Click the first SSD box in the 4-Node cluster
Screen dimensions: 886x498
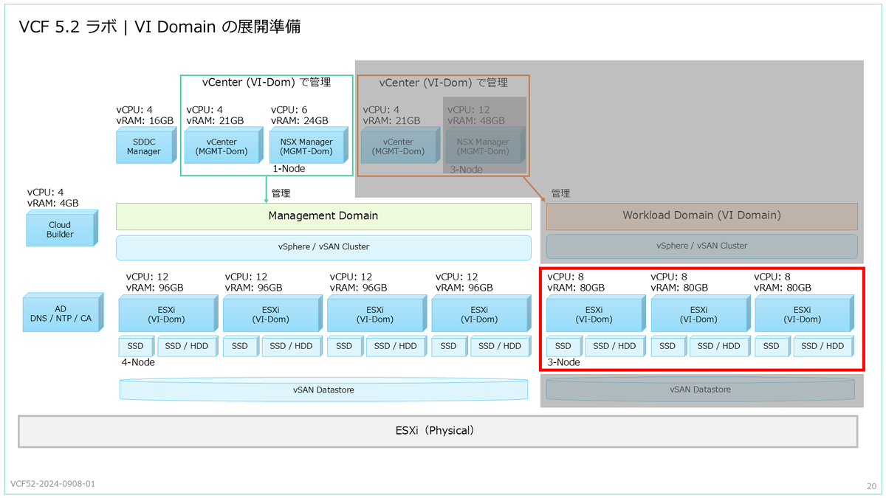point(136,346)
